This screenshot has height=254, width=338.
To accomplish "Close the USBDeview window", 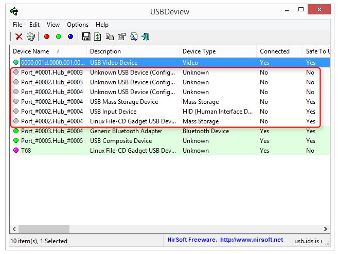I will click(x=319, y=9).
